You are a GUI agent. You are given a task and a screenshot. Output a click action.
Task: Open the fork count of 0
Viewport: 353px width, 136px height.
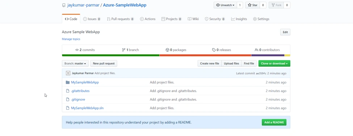(x=287, y=5)
